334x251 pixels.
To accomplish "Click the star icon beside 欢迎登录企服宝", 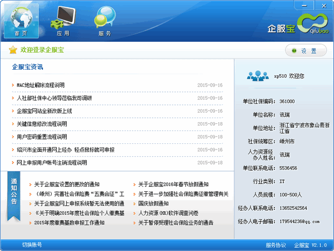I will point(13,50).
